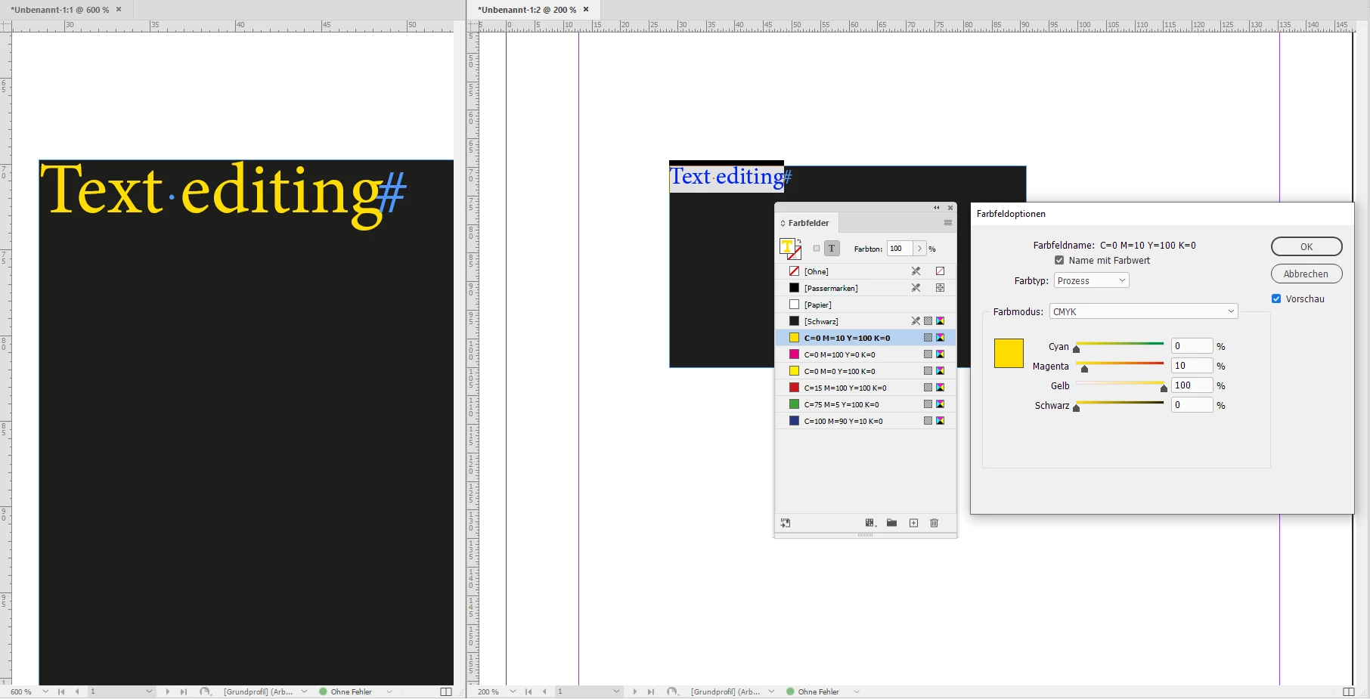
Task: Go to first page in the 600 % window
Action: (x=61, y=691)
